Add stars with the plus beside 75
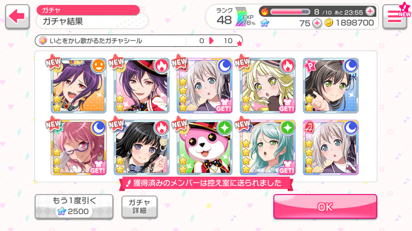This screenshot has width=412, height=231. coord(317,23)
